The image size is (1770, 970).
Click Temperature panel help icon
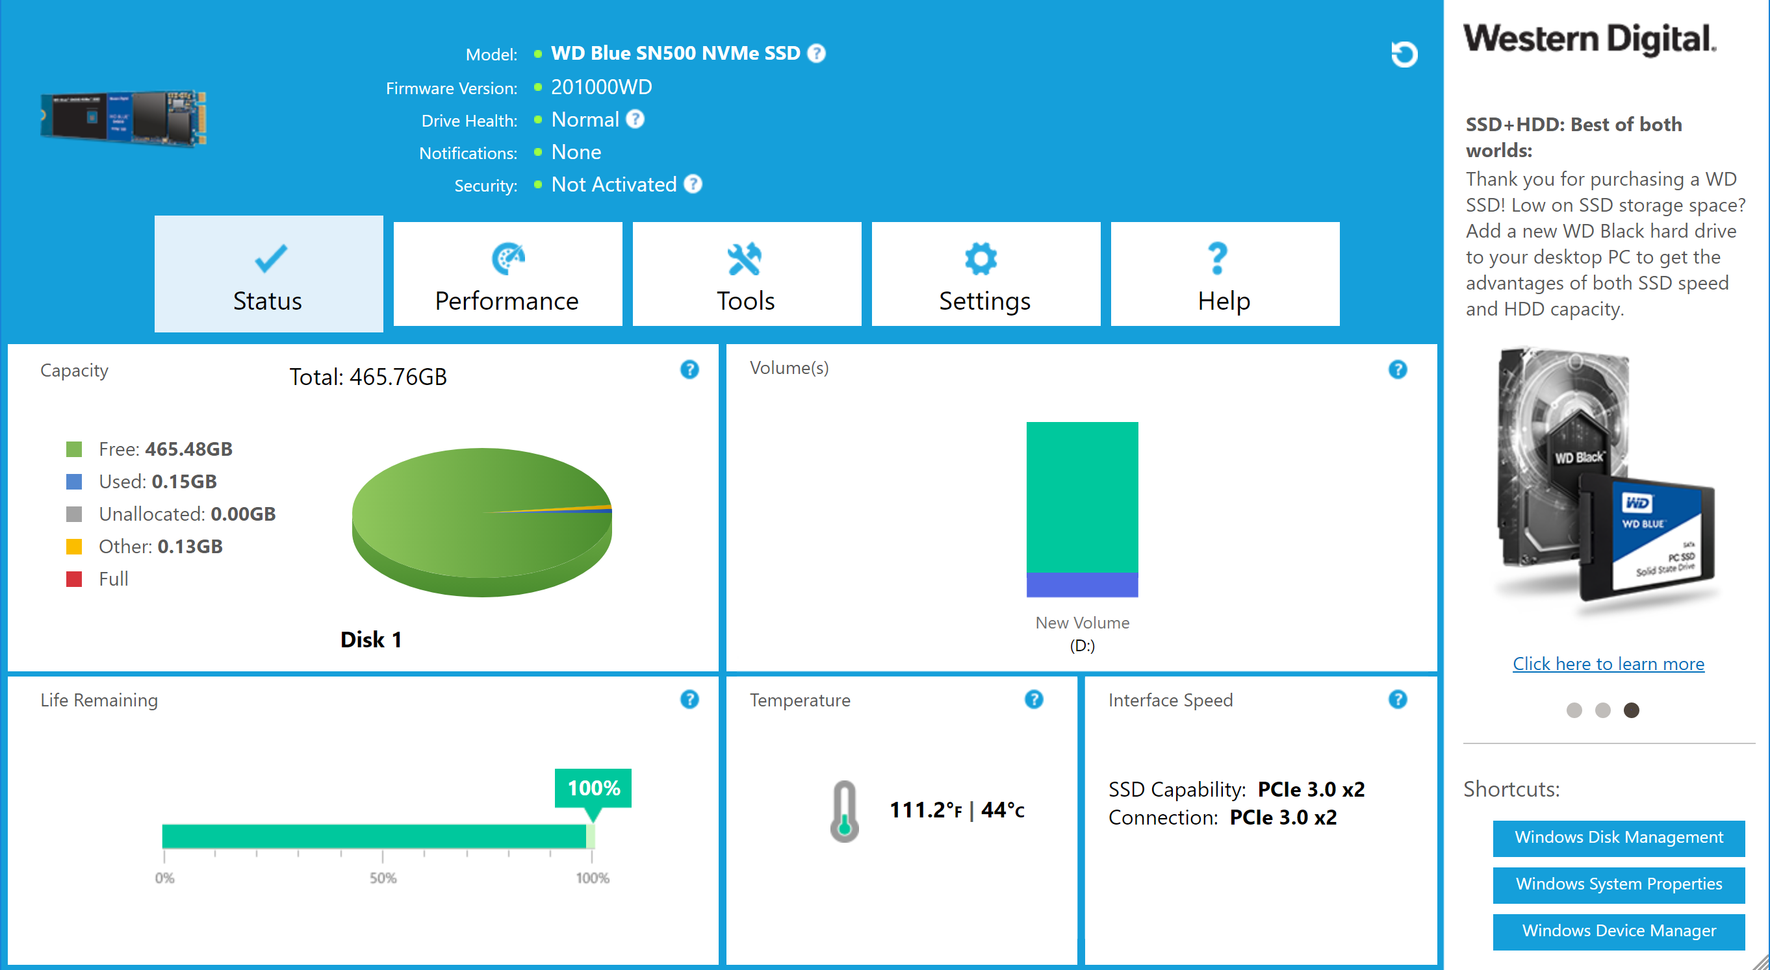1033,699
